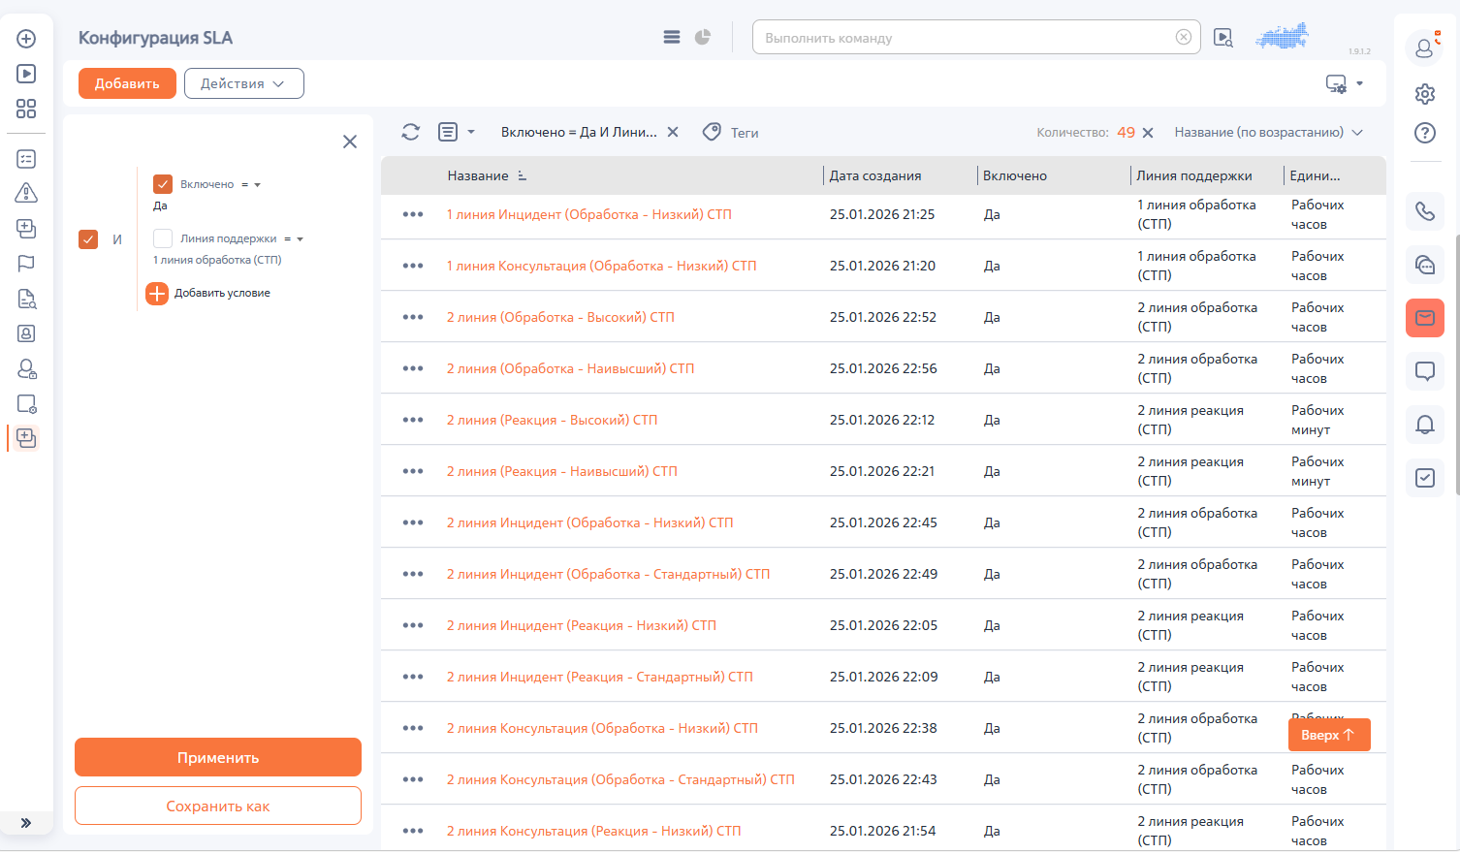The width and height of the screenshot is (1460, 854).
Task: Sort by Название column header
Action: [478, 175]
